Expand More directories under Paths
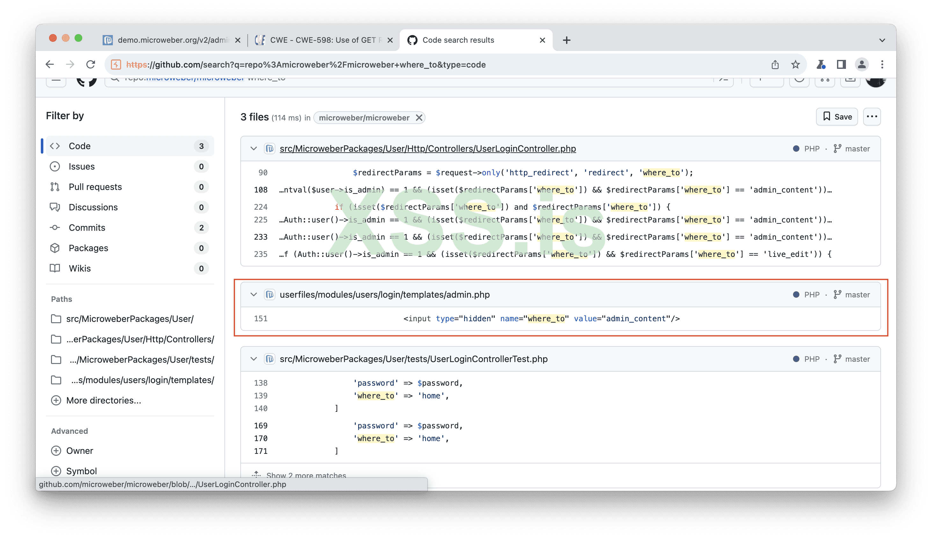Image resolution: width=932 pixels, height=538 pixels. [x=103, y=400]
